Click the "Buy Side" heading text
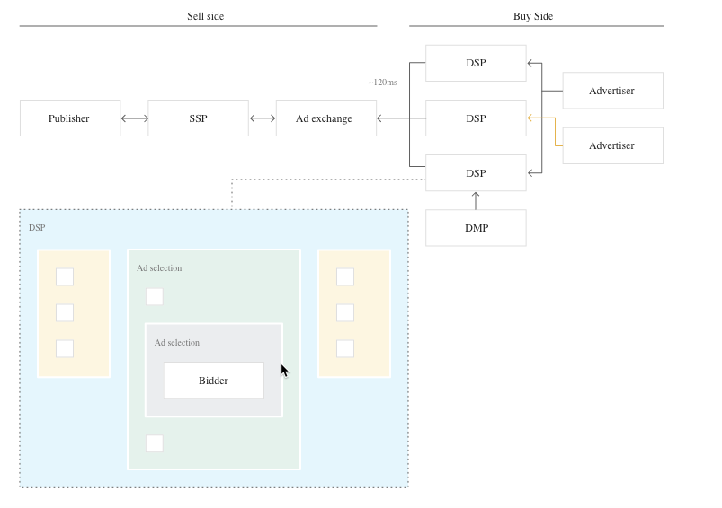Screen dimensions: 722x508 coord(533,16)
